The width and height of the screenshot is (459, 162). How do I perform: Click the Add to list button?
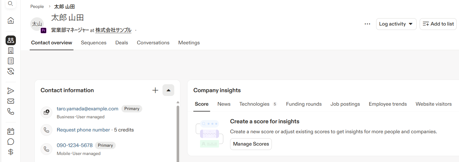click(x=438, y=24)
